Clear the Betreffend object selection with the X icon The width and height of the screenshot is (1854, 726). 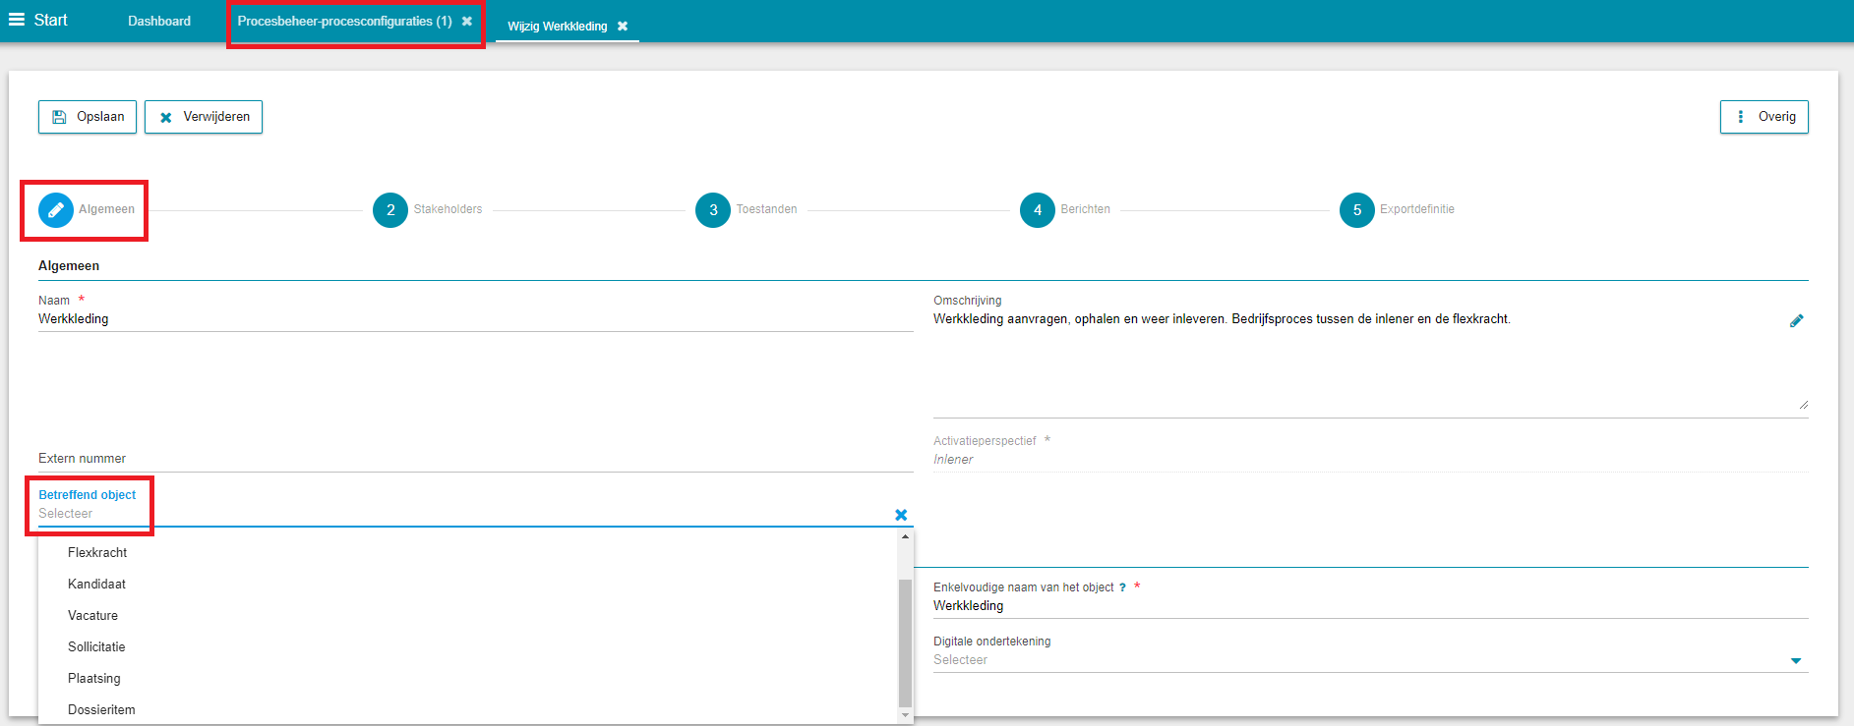tap(901, 515)
